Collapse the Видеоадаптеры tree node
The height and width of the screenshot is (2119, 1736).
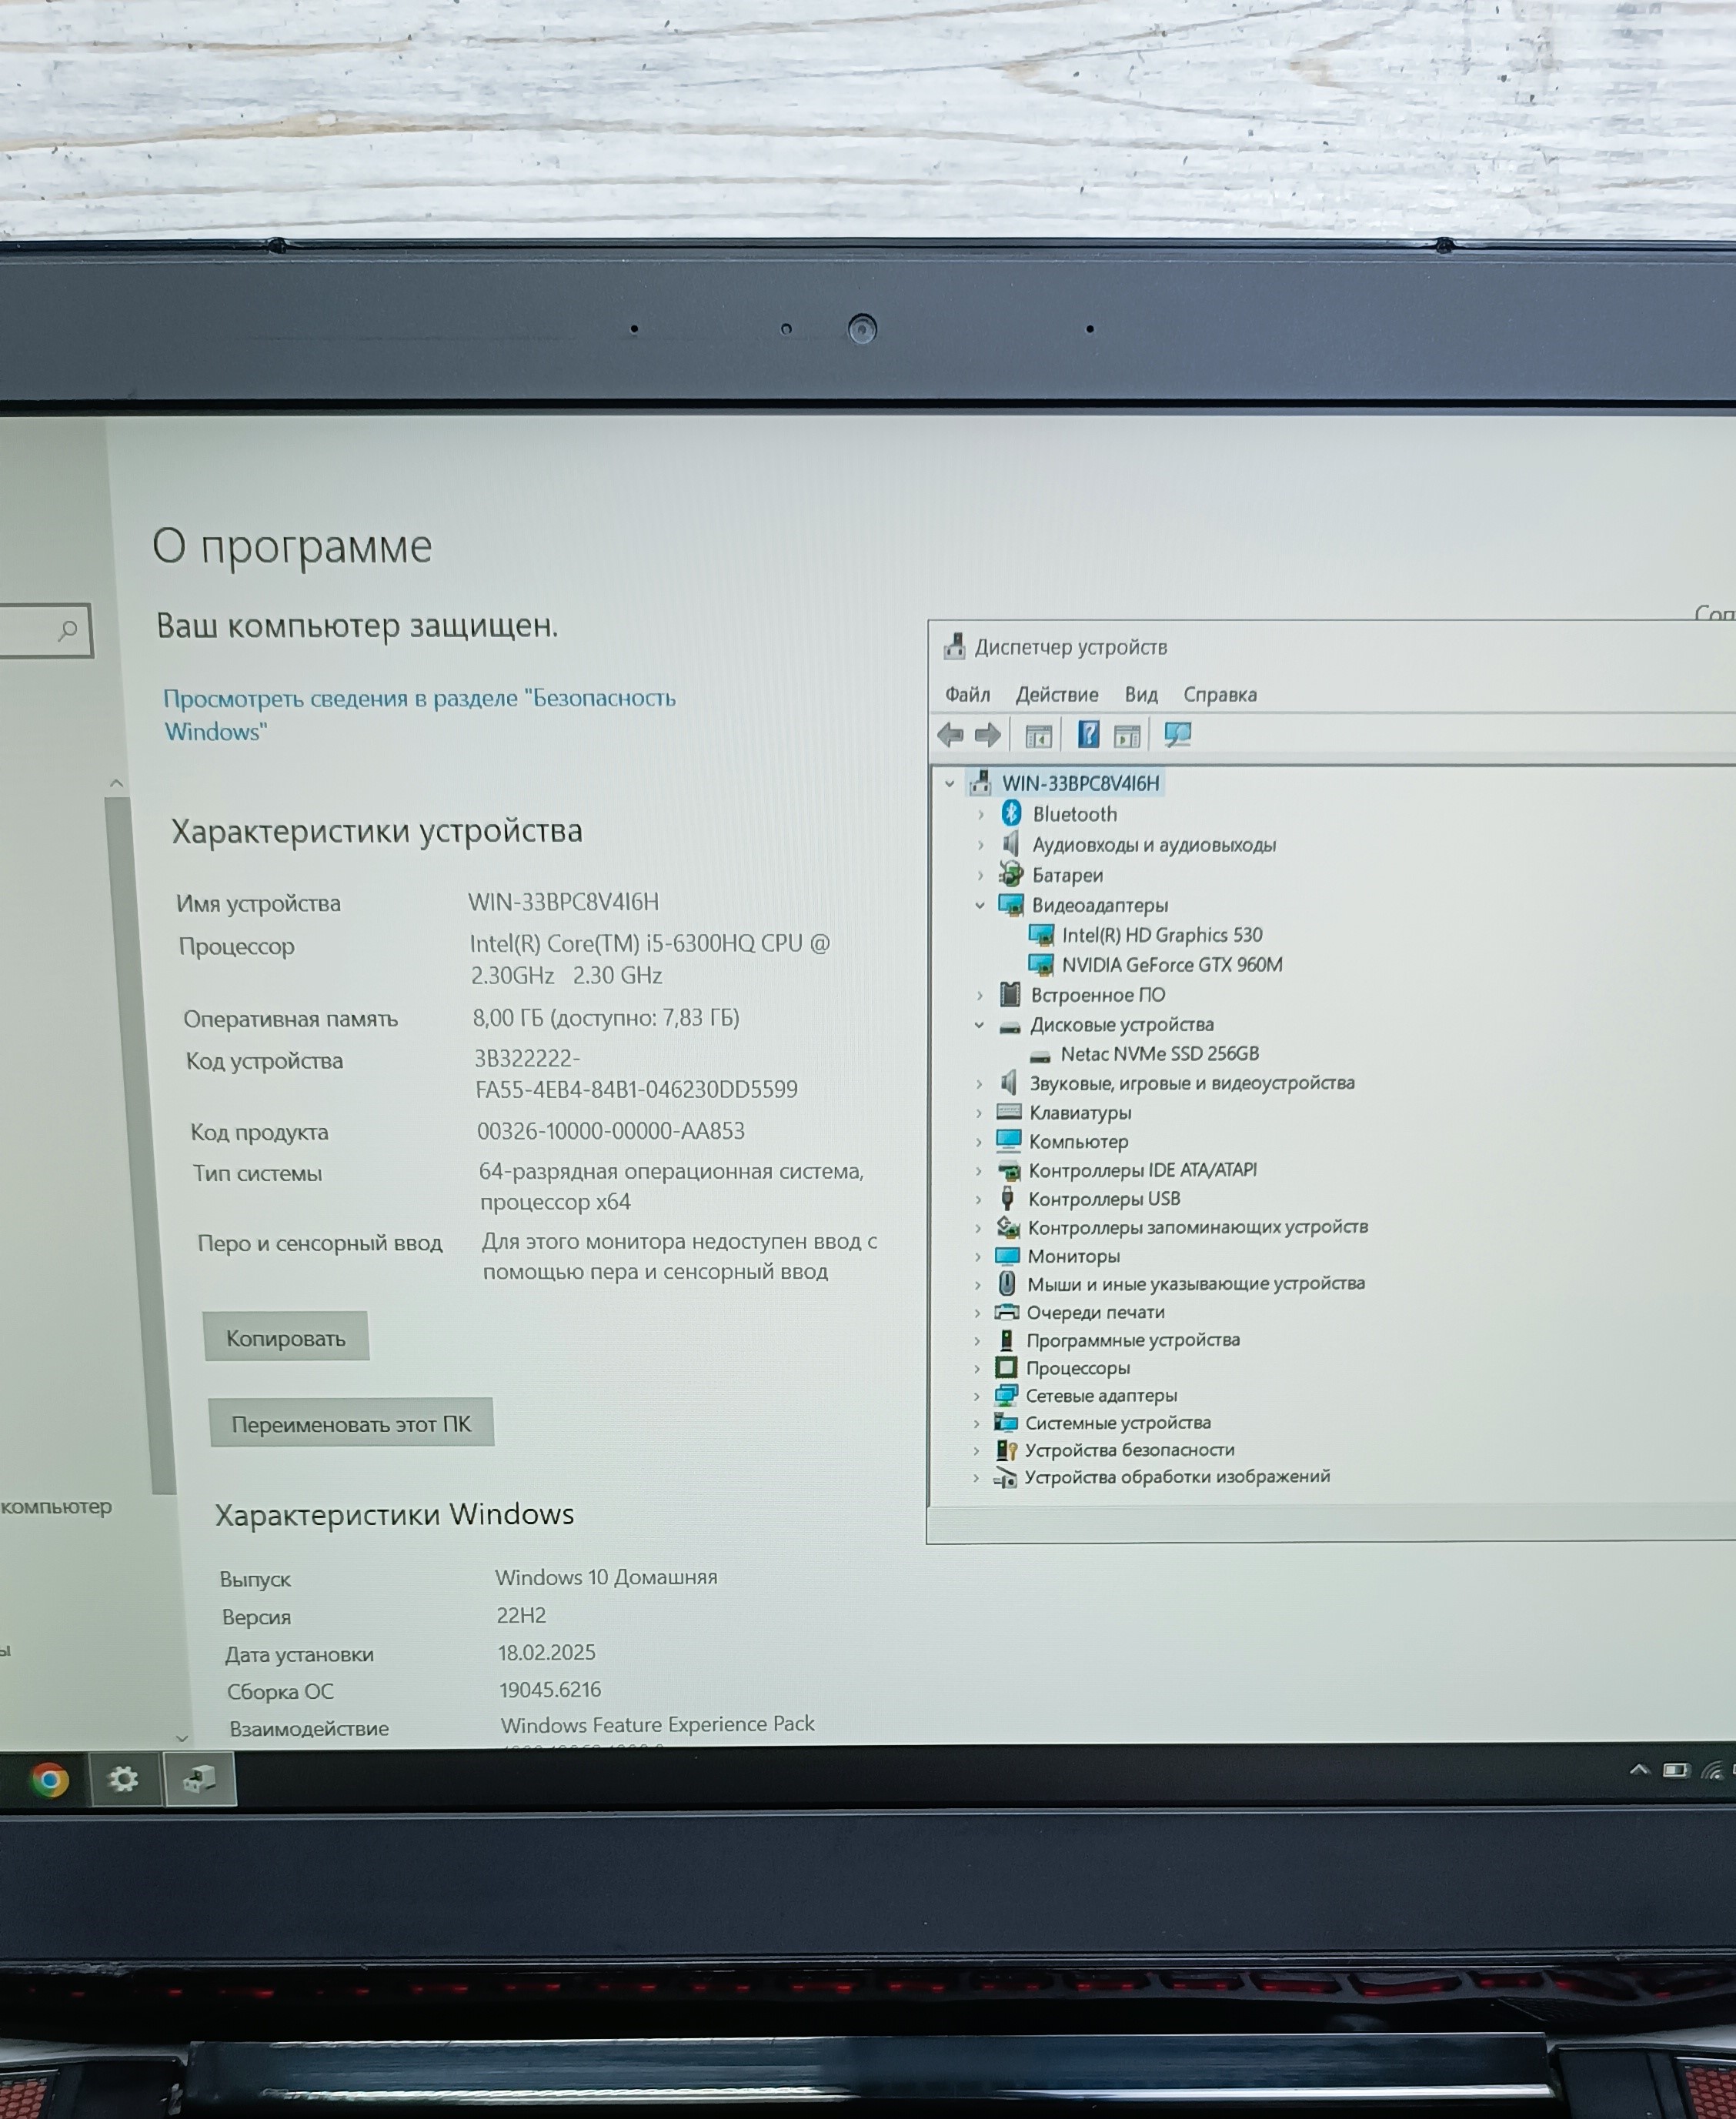point(980,906)
